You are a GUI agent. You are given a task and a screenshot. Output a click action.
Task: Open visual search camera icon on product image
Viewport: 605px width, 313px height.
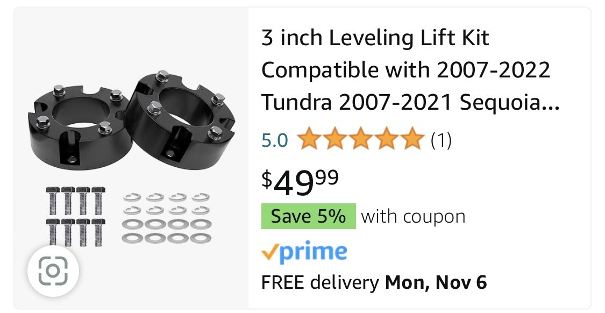point(53,271)
